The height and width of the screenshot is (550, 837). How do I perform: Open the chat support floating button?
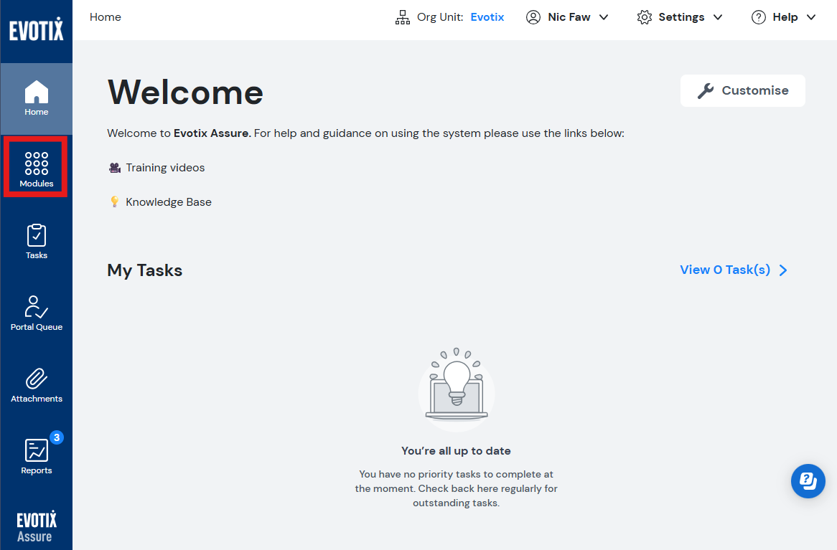coord(808,481)
